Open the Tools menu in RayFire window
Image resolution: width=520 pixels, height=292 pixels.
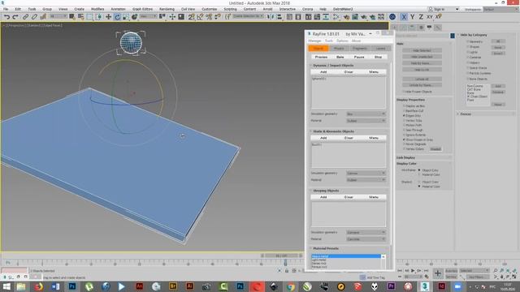tap(328, 41)
